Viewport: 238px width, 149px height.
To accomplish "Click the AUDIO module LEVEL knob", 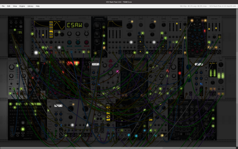I will tap(213, 83).
